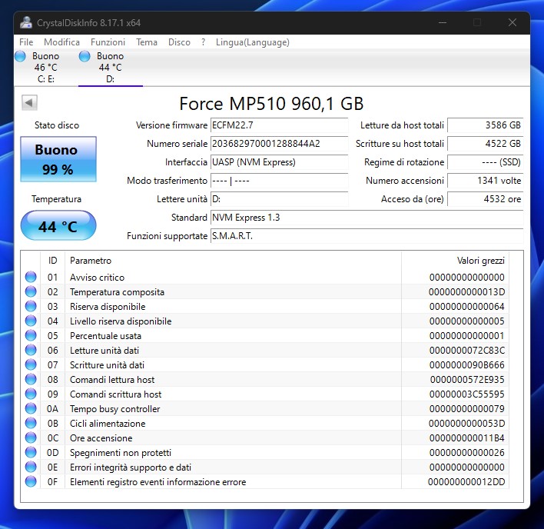This screenshot has width=544, height=529.
Task: Click the Modo trasferimento field
Action: coord(279,181)
